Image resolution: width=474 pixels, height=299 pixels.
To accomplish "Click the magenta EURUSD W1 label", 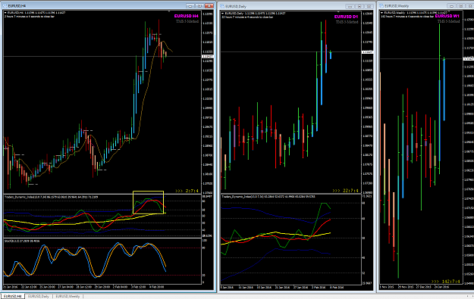I will click(447, 16).
